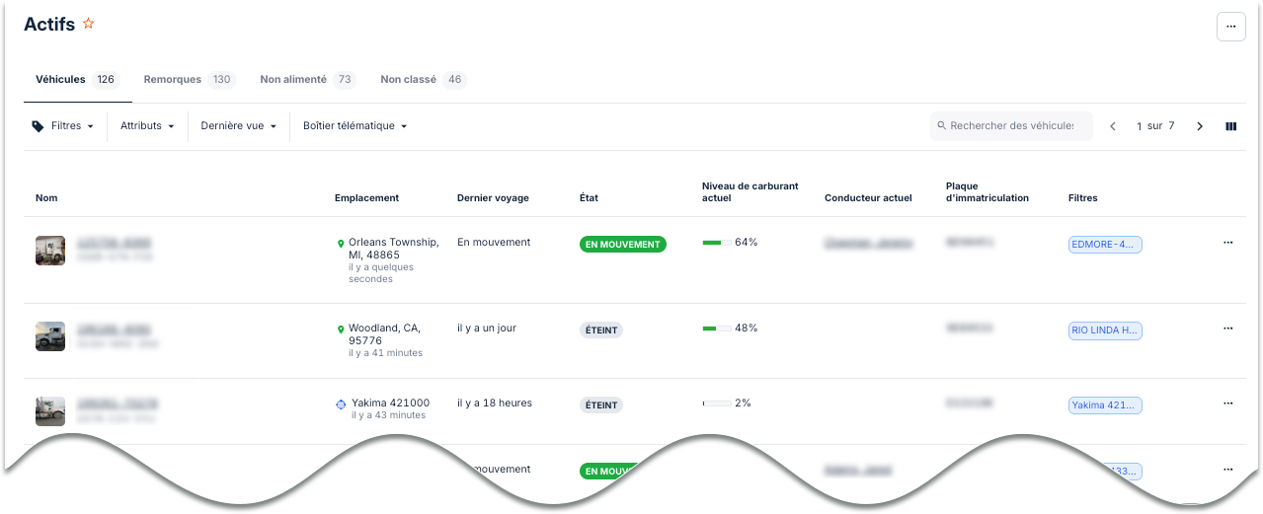The height and width of the screenshot is (514, 1263).
Task: Expand the Attributs dropdown
Action: click(147, 126)
